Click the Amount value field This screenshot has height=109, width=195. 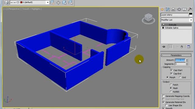pos(180,60)
